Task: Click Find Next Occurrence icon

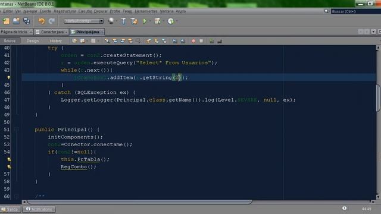Action: tap(123, 41)
